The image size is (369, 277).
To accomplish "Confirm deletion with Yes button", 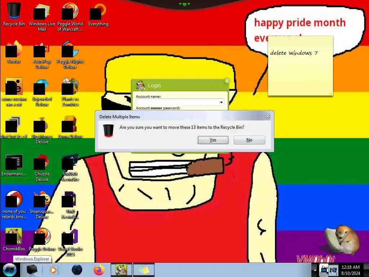I will pyautogui.click(x=213, y=140).
